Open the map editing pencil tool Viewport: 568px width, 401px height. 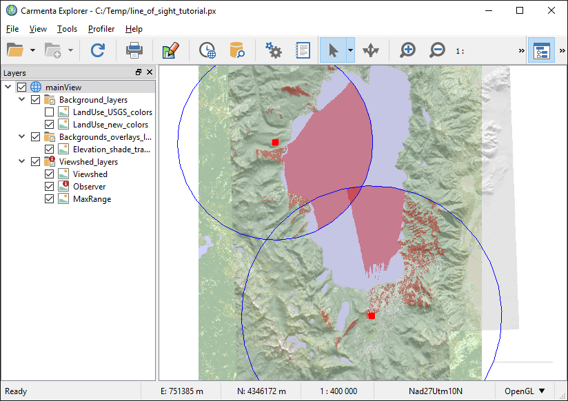point(170,50)
